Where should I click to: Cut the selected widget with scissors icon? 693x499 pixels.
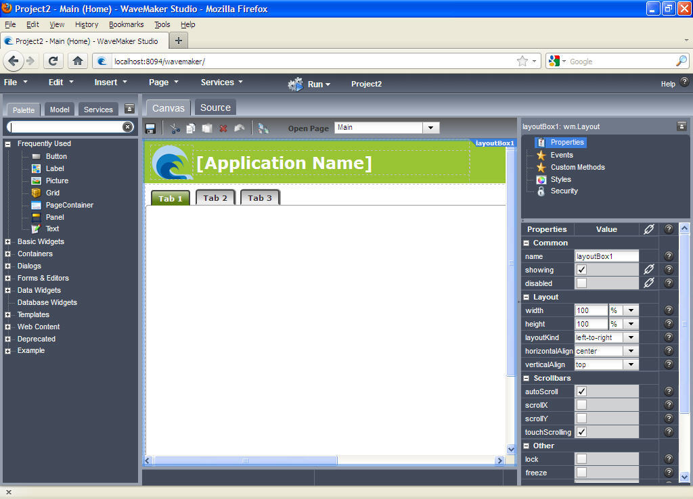pos(175,128)
